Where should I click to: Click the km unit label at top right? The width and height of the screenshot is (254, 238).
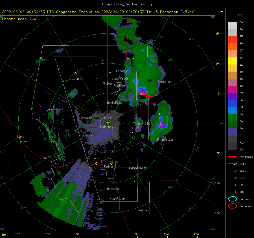pyautogui.click(x=221, y=12)
